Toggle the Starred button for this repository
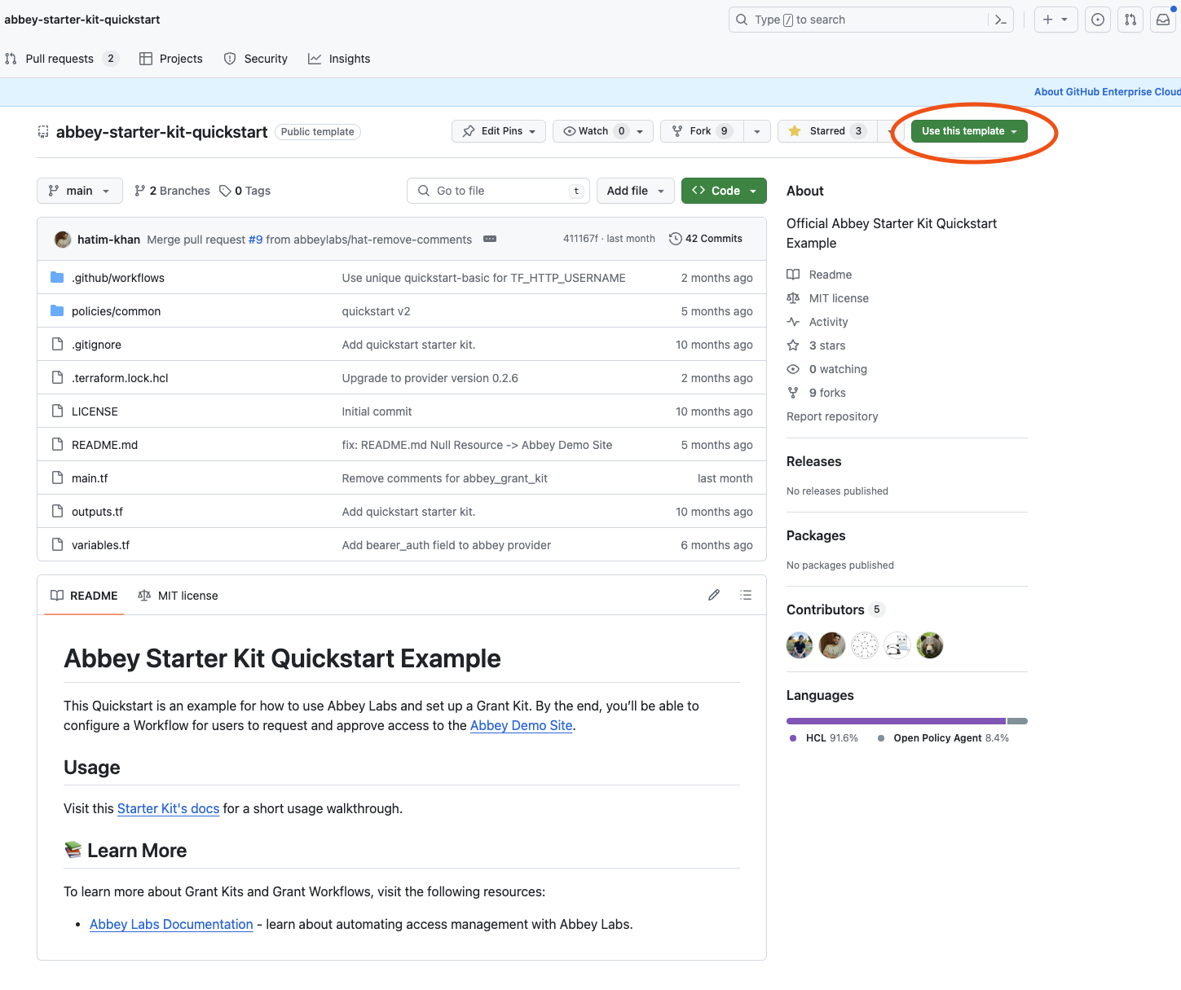 click(826, 131)
